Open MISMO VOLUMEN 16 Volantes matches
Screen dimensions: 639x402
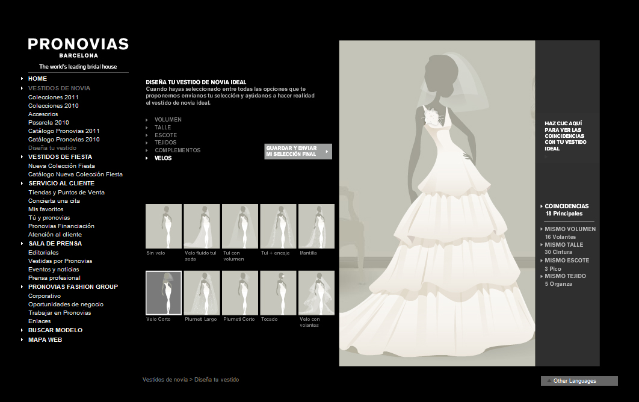click(x=570, y=233)
